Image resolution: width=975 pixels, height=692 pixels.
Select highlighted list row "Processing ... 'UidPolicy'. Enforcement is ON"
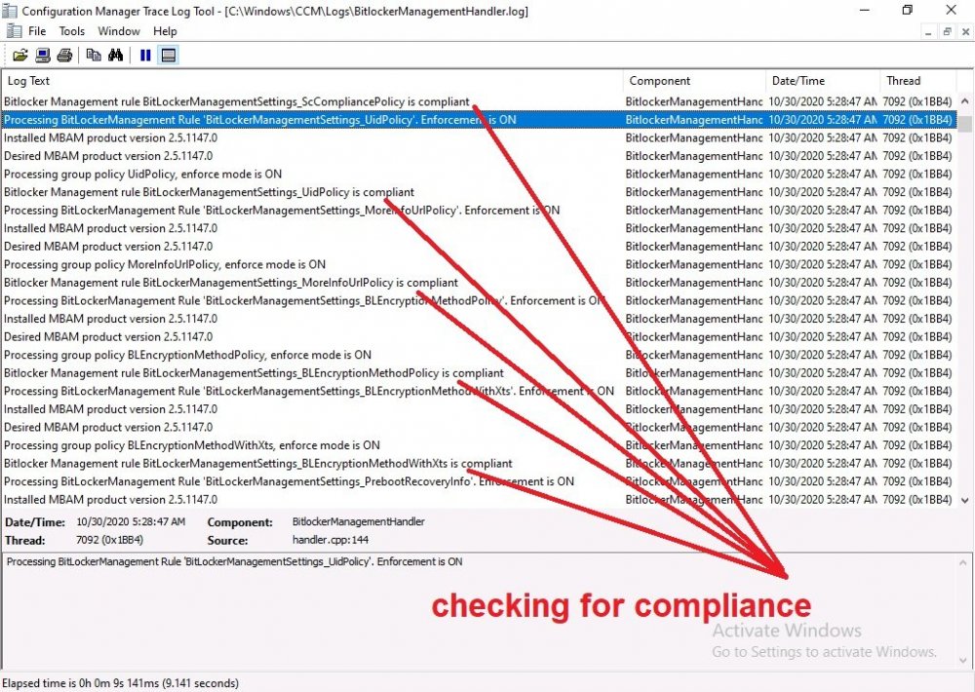[479, 119]
